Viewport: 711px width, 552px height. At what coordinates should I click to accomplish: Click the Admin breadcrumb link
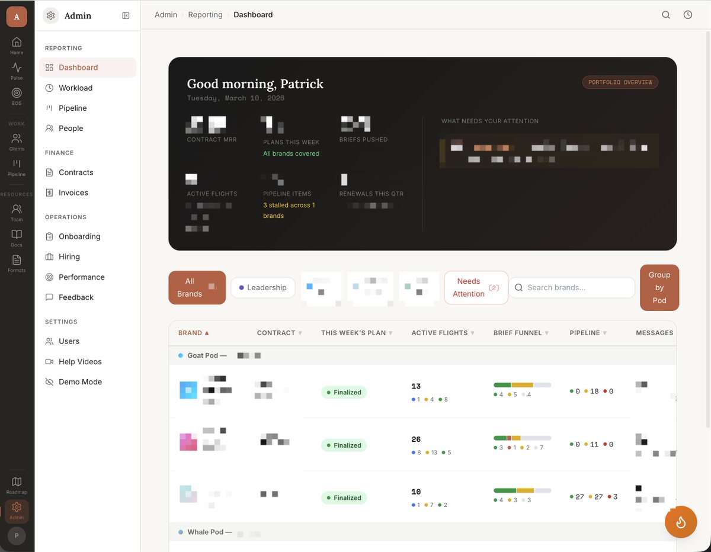(166, 15)
